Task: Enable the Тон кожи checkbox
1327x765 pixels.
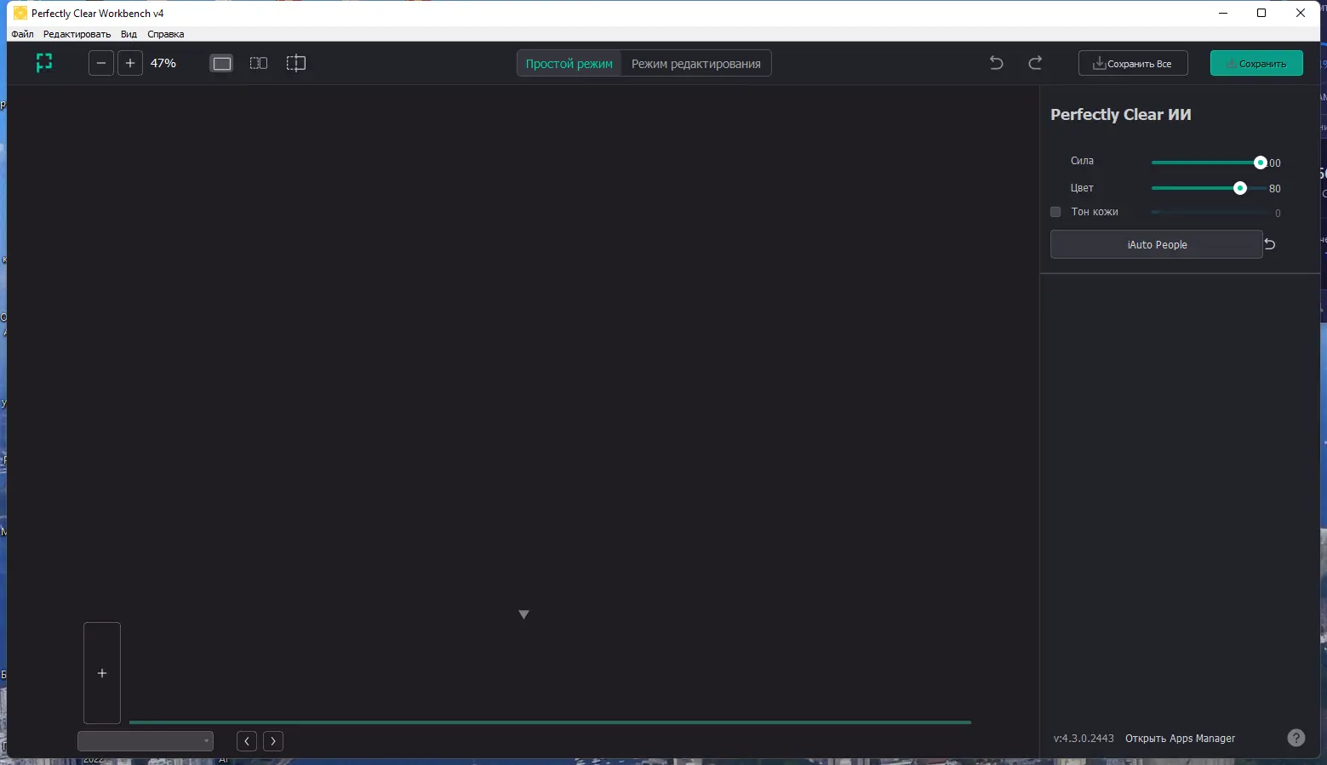Action: coord(1055,212)
